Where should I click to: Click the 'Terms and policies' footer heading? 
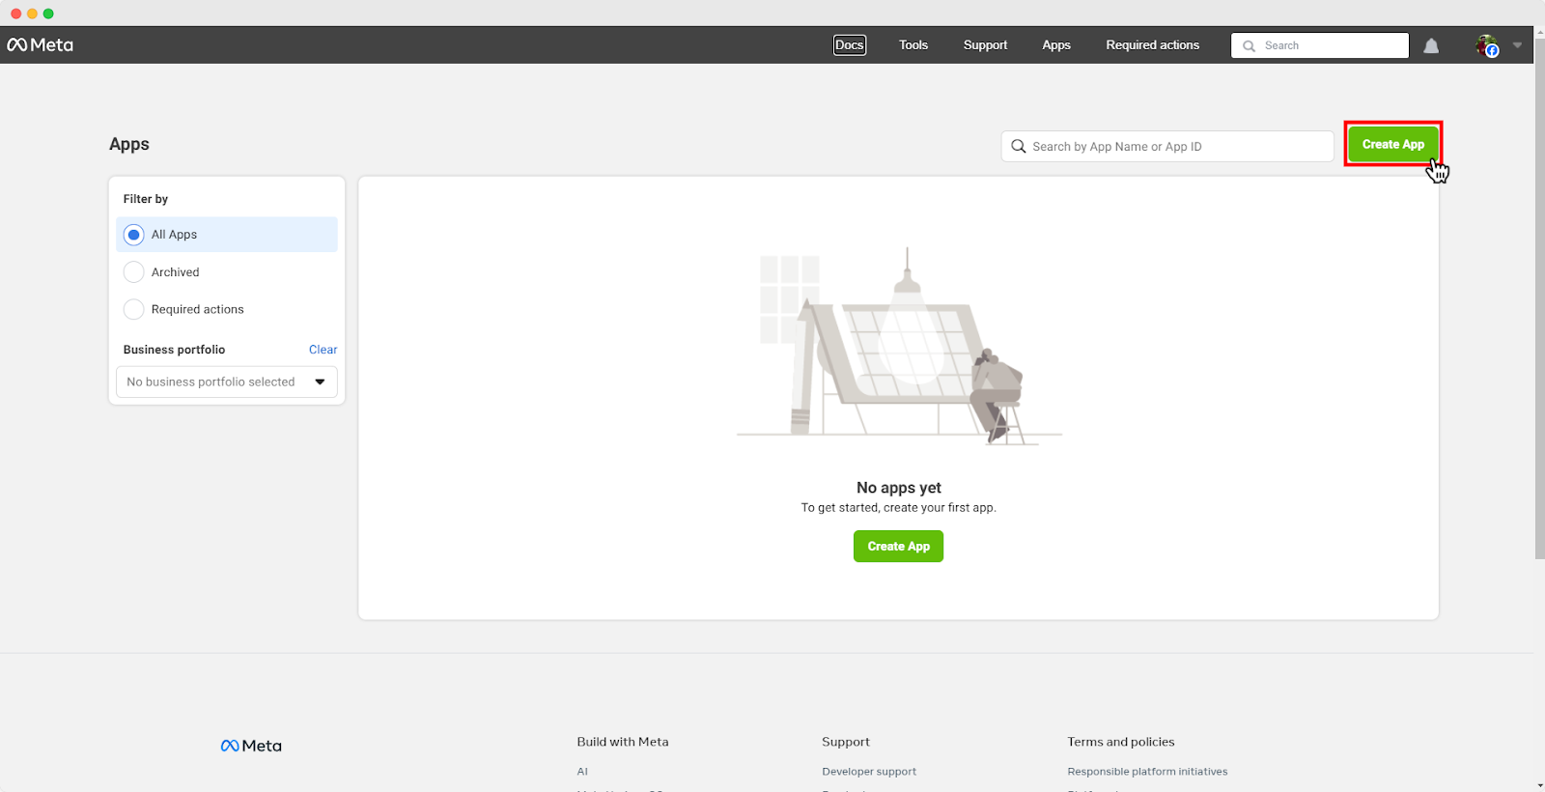tap(1121, 742)
